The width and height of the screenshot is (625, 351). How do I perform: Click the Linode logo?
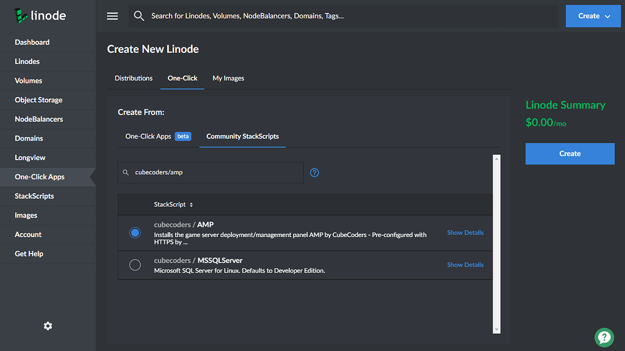pyautogui.click(x=40, y=16)
